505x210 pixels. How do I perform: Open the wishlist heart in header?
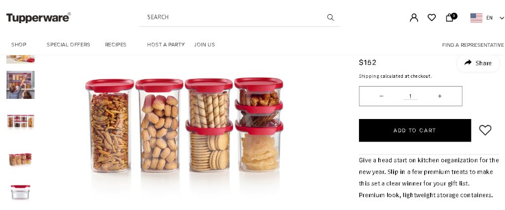(432, 17)
